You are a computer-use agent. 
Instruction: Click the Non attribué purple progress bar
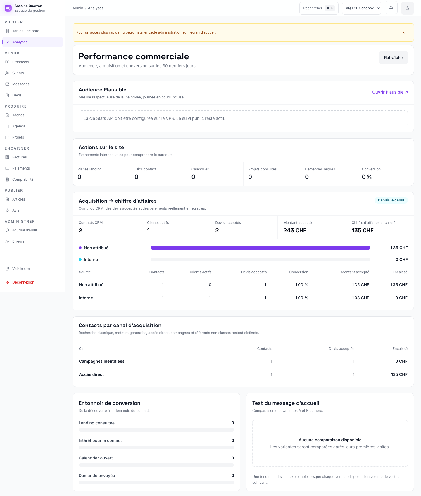(x=260, y=248)
